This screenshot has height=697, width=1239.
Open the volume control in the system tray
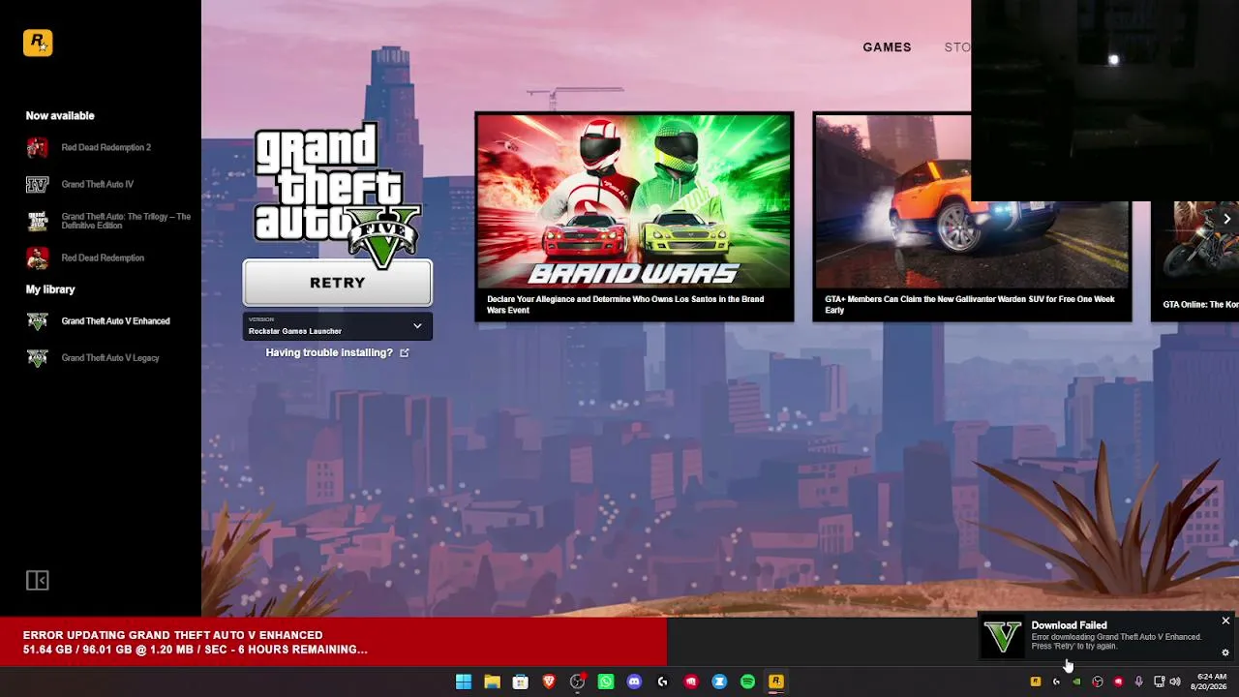pos(1175,682)
